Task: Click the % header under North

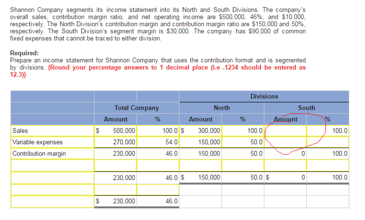Action: (x=243, y=119)
